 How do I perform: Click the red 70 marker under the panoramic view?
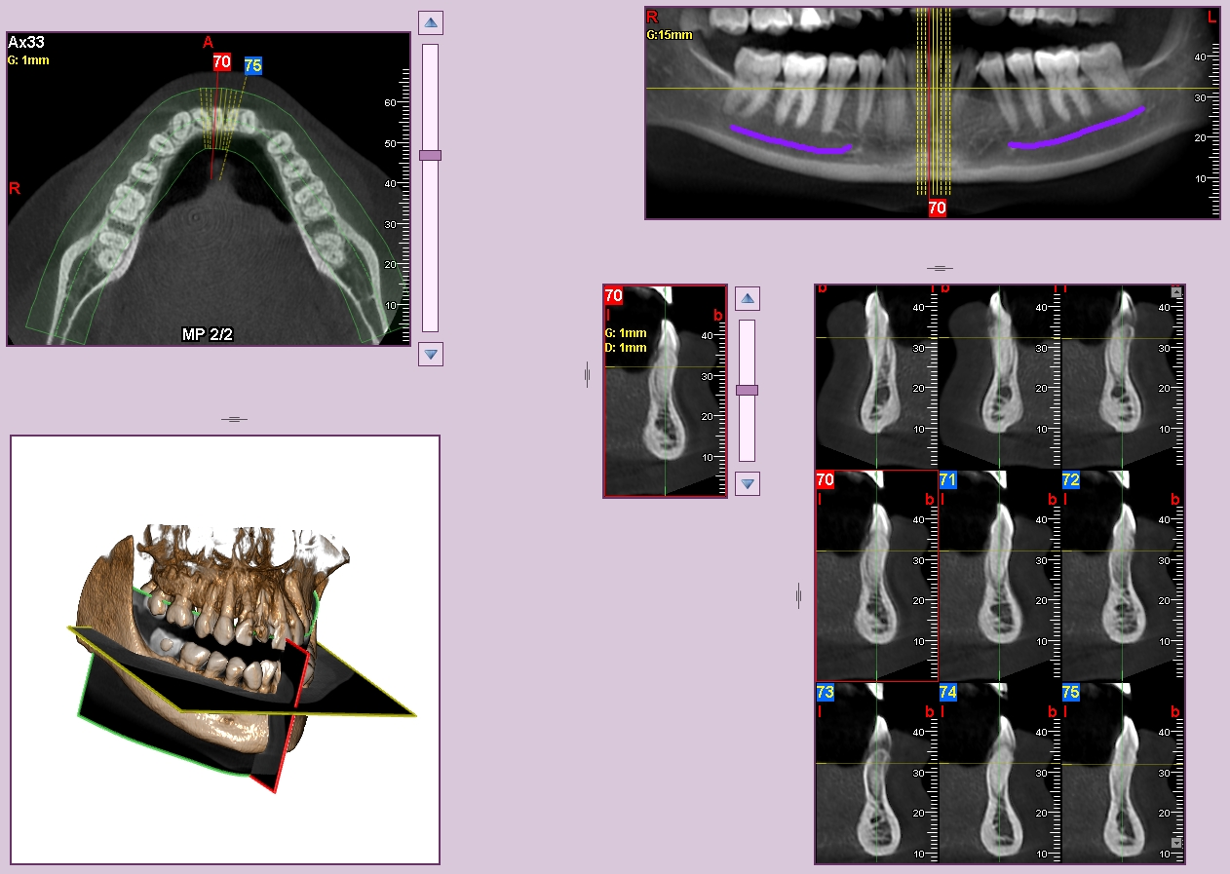click(937, 208)
